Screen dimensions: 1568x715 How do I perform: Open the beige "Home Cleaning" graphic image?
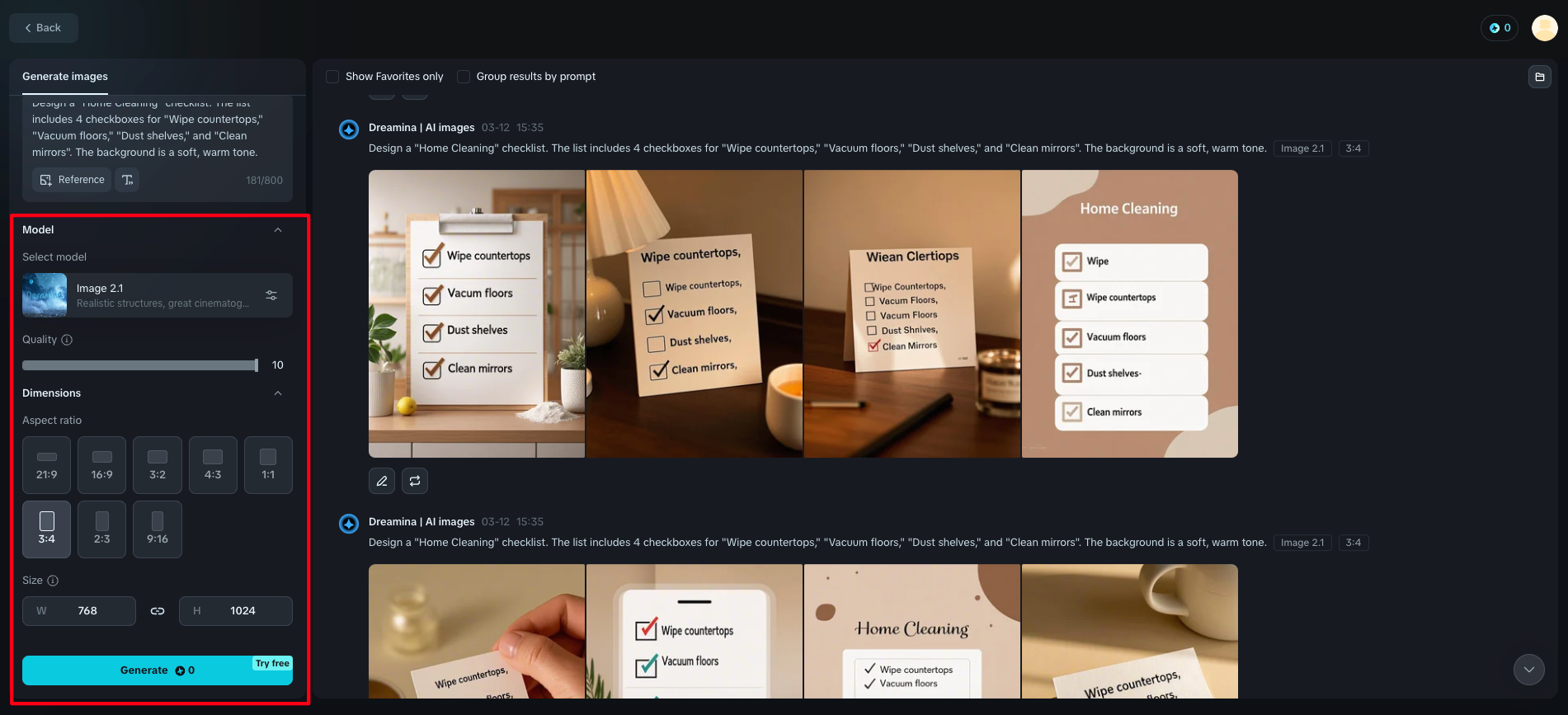click(1130, 313)
